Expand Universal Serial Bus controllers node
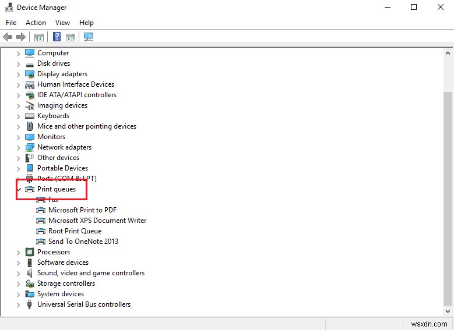This screenshot has height=330, width=454. click(x=18, y=305)
